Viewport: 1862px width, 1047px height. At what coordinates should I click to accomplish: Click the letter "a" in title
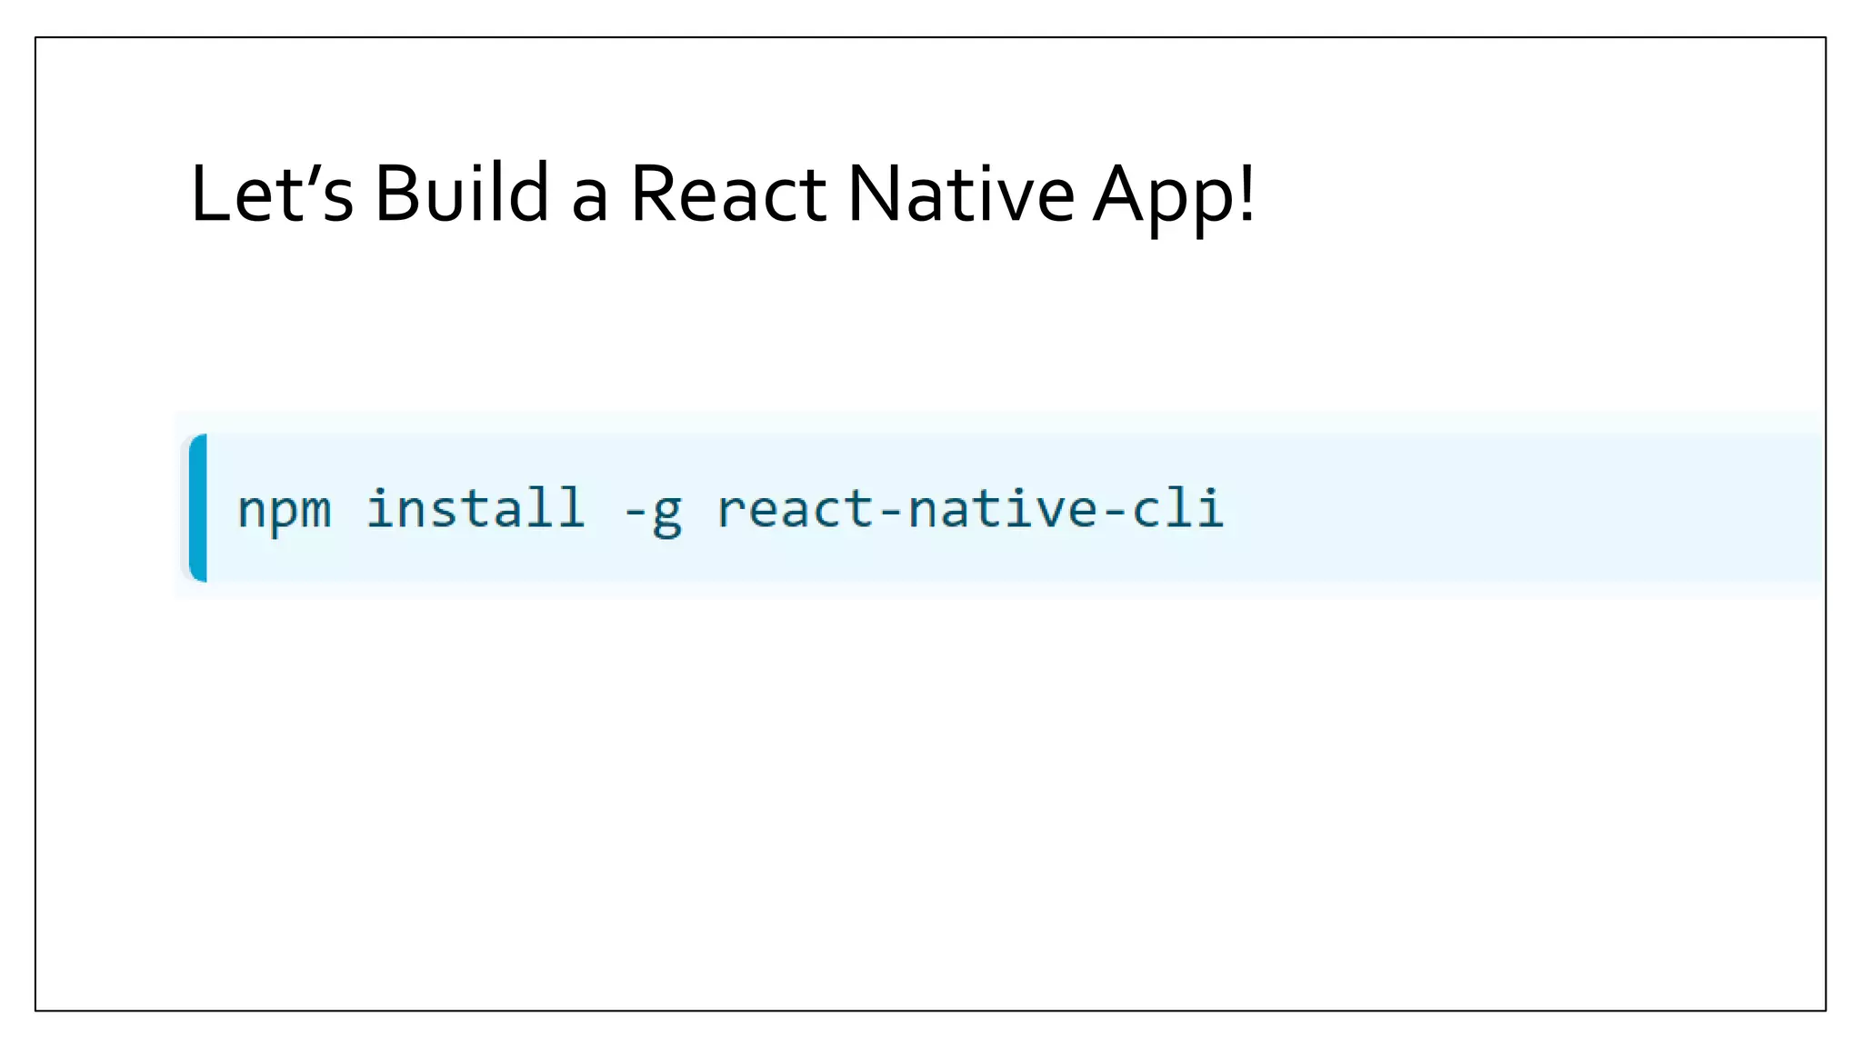coord(589,202)
